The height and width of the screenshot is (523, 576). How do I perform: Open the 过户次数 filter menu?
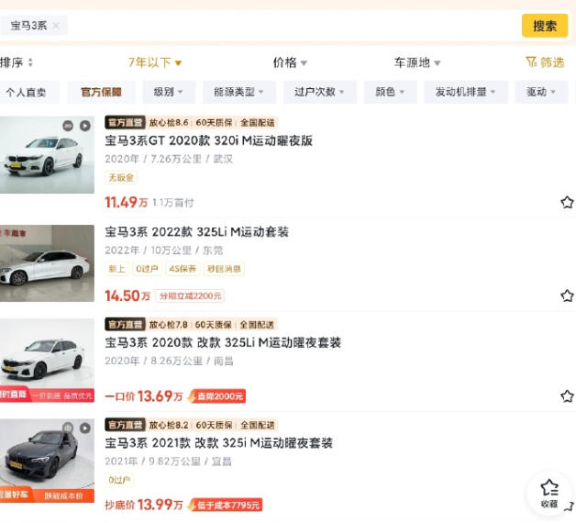[x=319, y=92]
